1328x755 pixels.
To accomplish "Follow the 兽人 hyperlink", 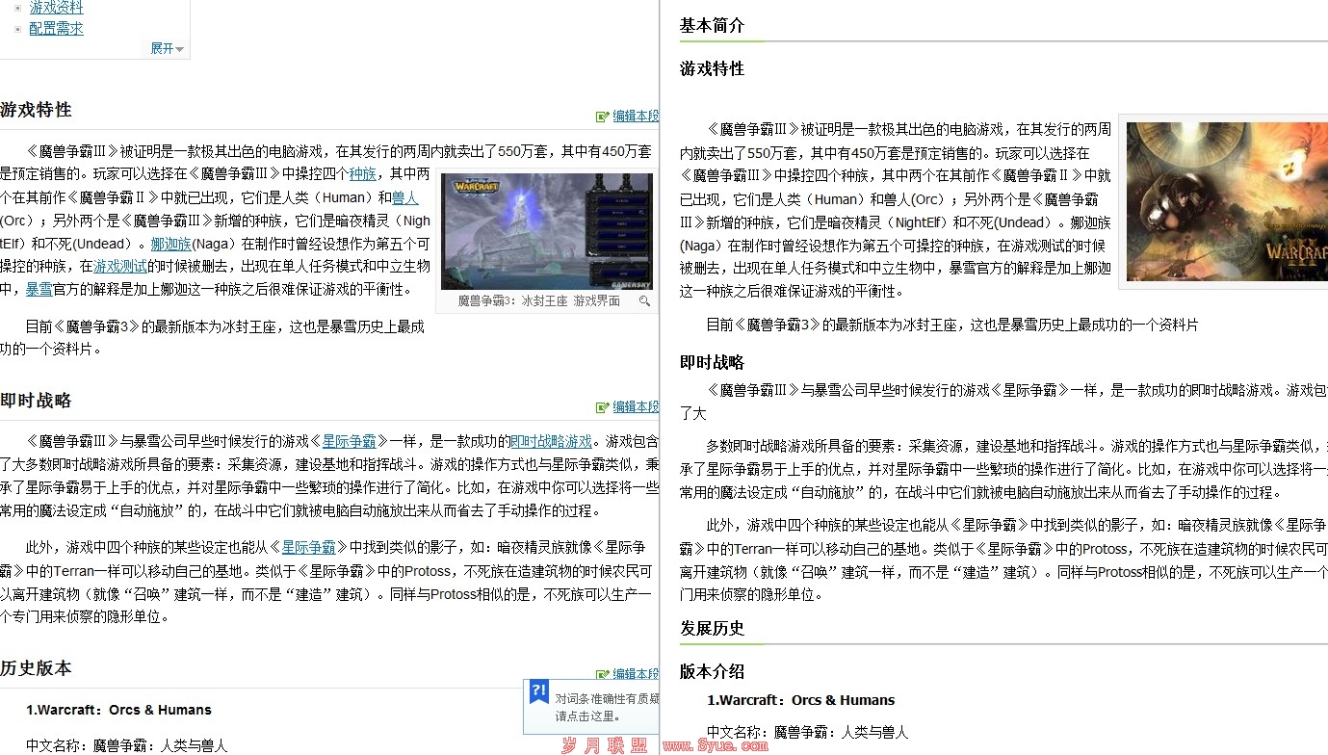I will [x=404, y=197].
